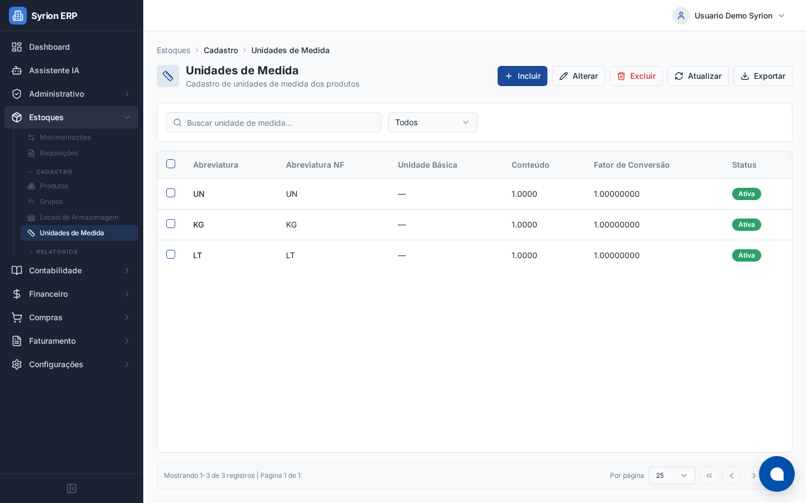Click the Administrativo shield icon
806x503 pixels.
point(17,94)
